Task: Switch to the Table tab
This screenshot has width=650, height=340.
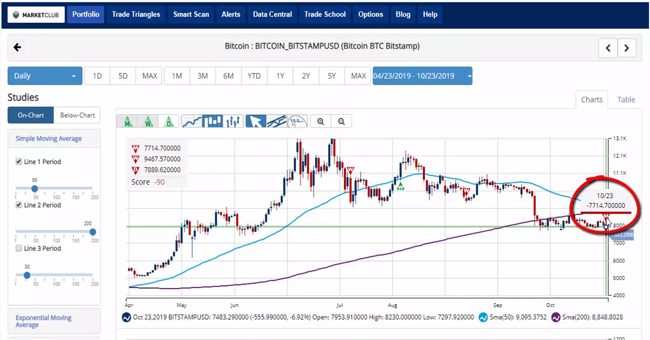Action: (626, 100)
